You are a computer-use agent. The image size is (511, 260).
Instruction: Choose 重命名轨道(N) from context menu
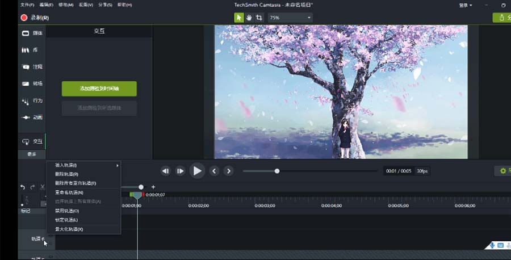[x=84, y=192]
